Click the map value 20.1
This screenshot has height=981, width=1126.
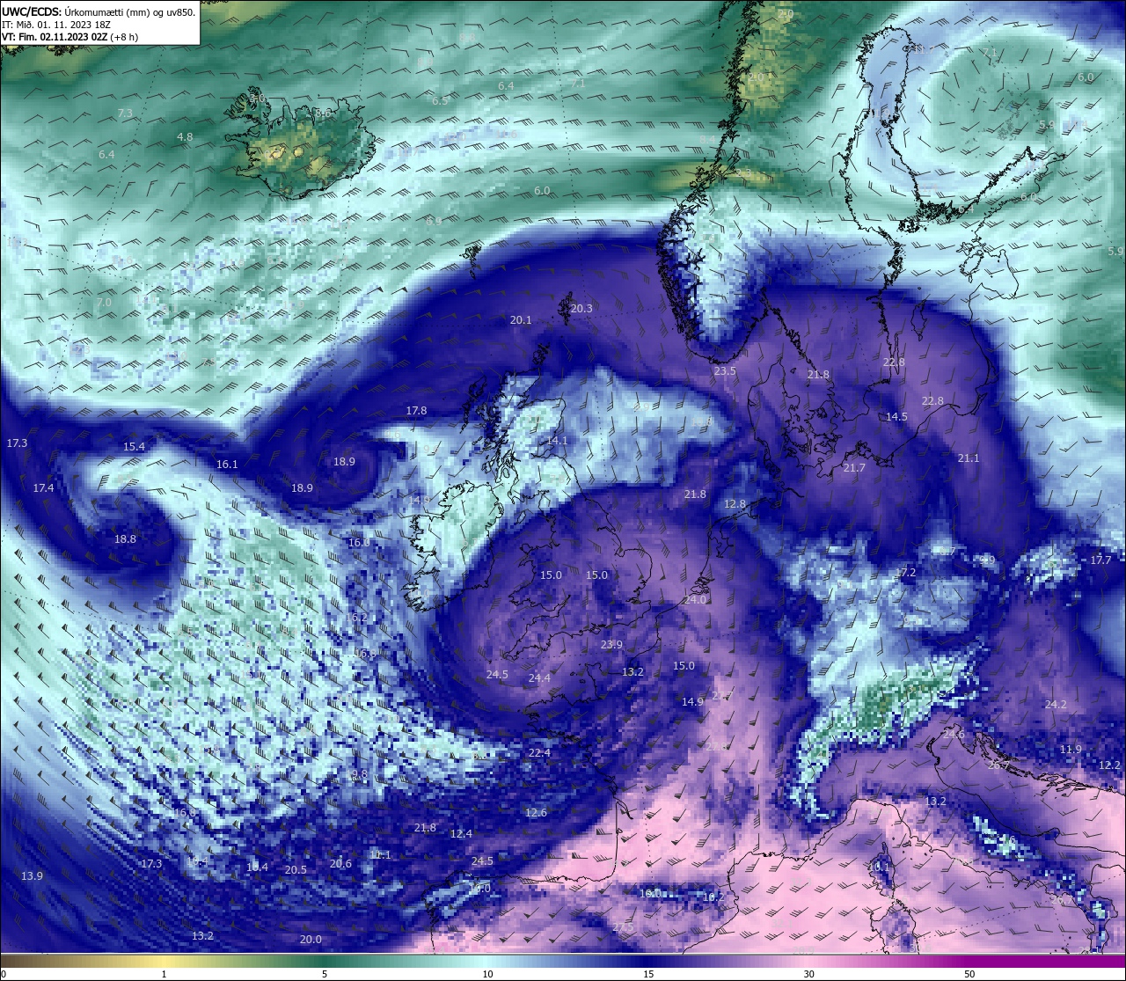(x=521, y=320)
